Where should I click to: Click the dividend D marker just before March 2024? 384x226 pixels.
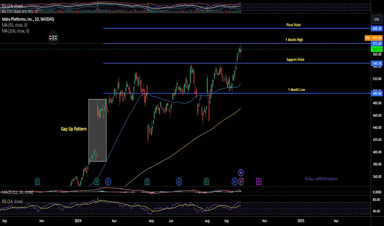click(108, 182)
